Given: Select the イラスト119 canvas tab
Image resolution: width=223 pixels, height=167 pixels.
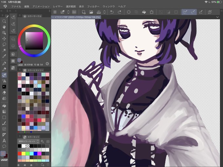Looking at the screenshot, I should click(76, 17).
